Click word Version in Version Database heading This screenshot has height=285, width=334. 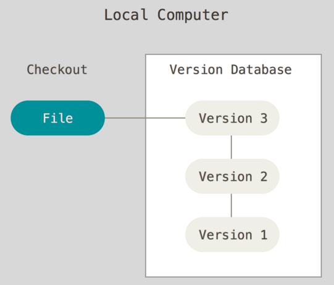[x=196, y=69]
